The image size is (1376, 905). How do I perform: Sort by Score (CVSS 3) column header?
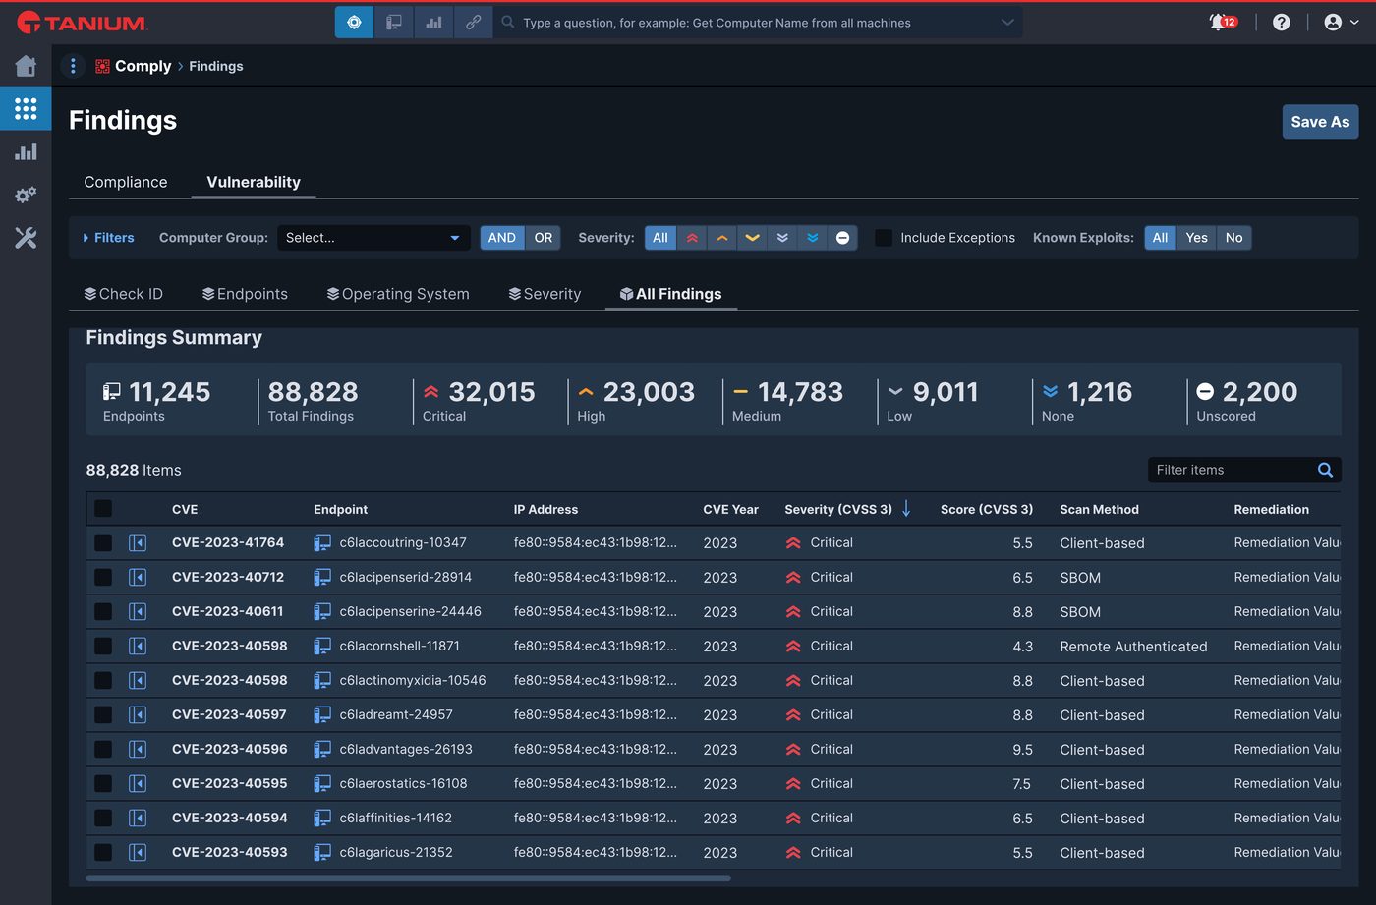[x=986, y=509]
